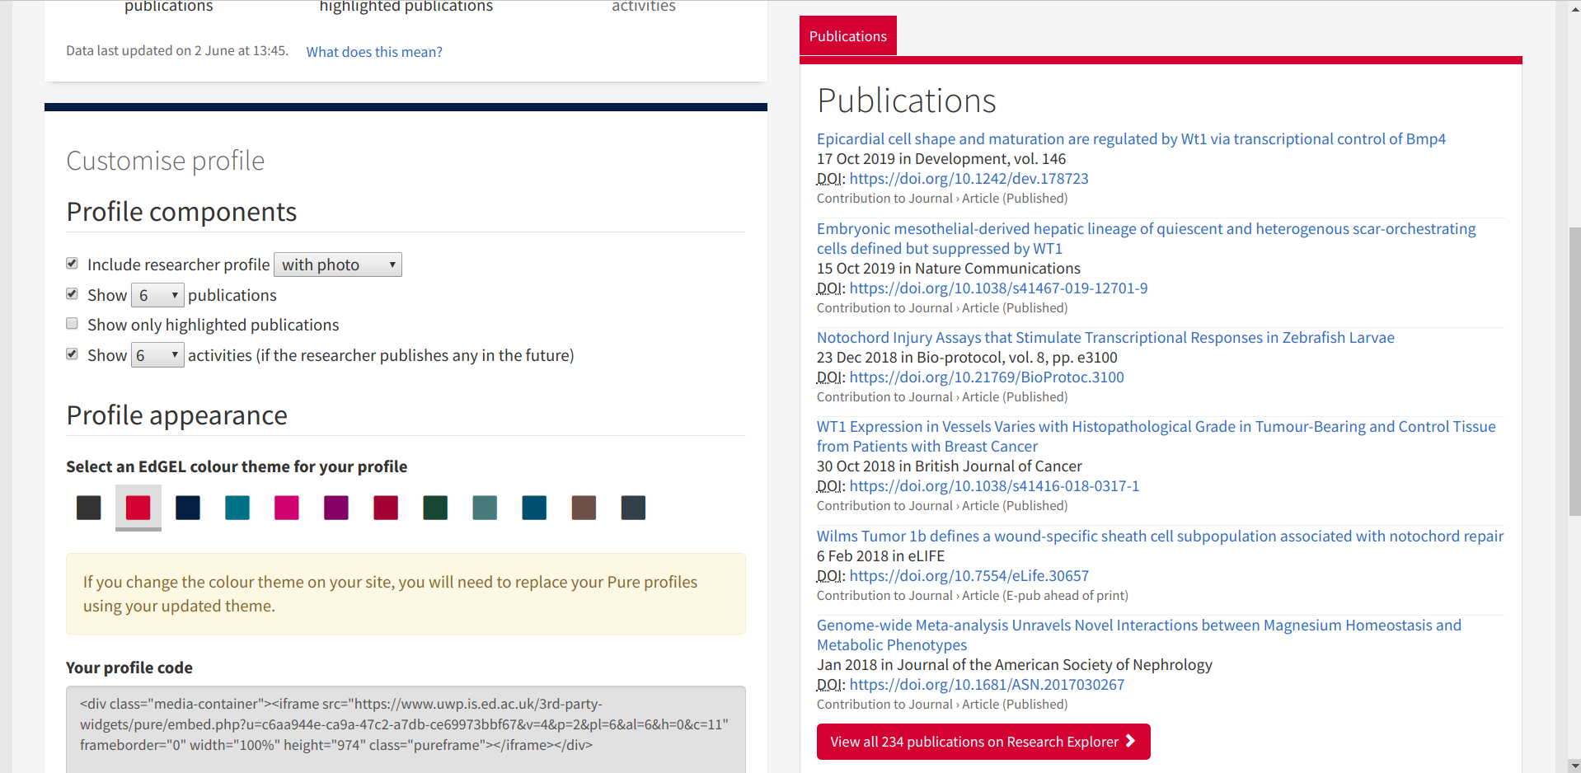
Task: Select the dark green colour swatch
Action: click(435, 508)
